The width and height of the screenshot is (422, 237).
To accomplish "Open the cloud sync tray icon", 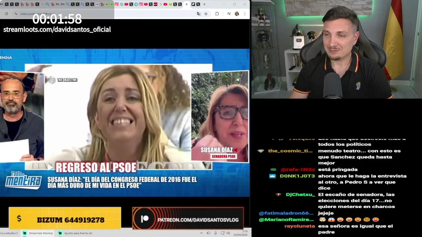I will pos(208,233).
